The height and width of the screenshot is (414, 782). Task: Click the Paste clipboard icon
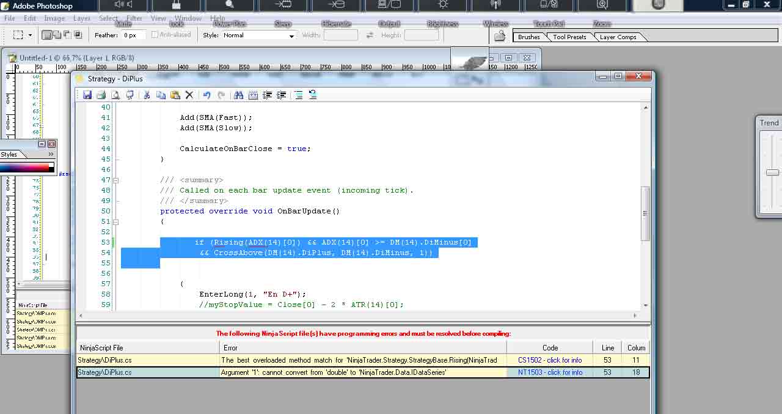[175, 95]
